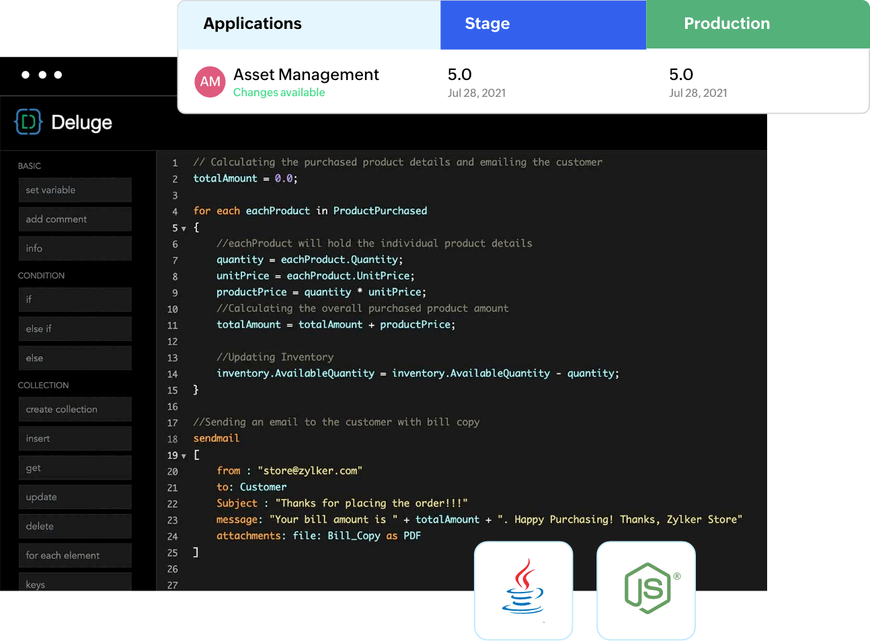Click the insert collection block

tap(75, 439)
